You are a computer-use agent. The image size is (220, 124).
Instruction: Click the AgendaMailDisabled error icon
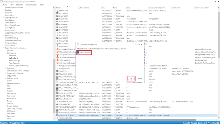(x=57, y=49)
